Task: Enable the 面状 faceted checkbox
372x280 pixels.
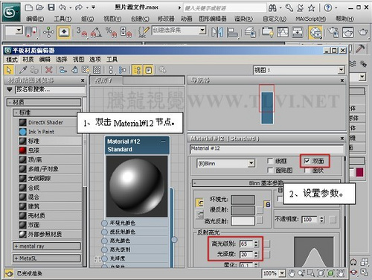Action: pos(307,171)
